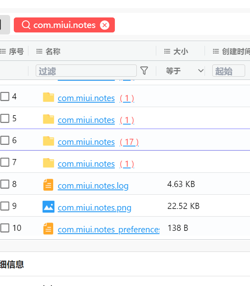Image resolution: width=250 pixels, height=286 pixels.
Task: Open com.miui.notes folder with 17 matches
Action: (86, 142)
